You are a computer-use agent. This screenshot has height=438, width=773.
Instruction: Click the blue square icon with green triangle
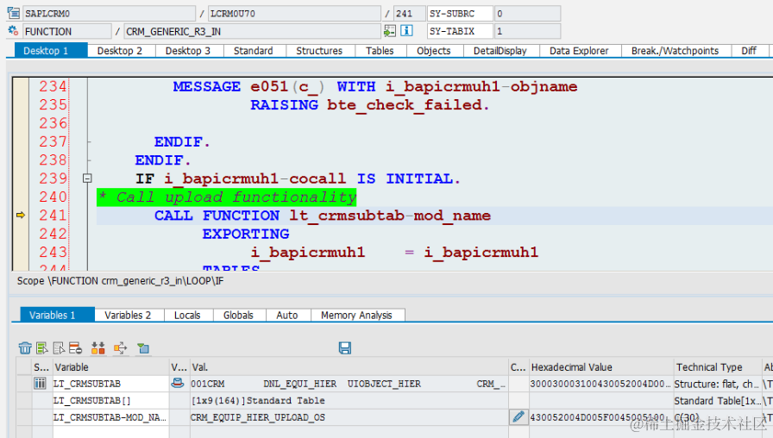click(143, 348)
